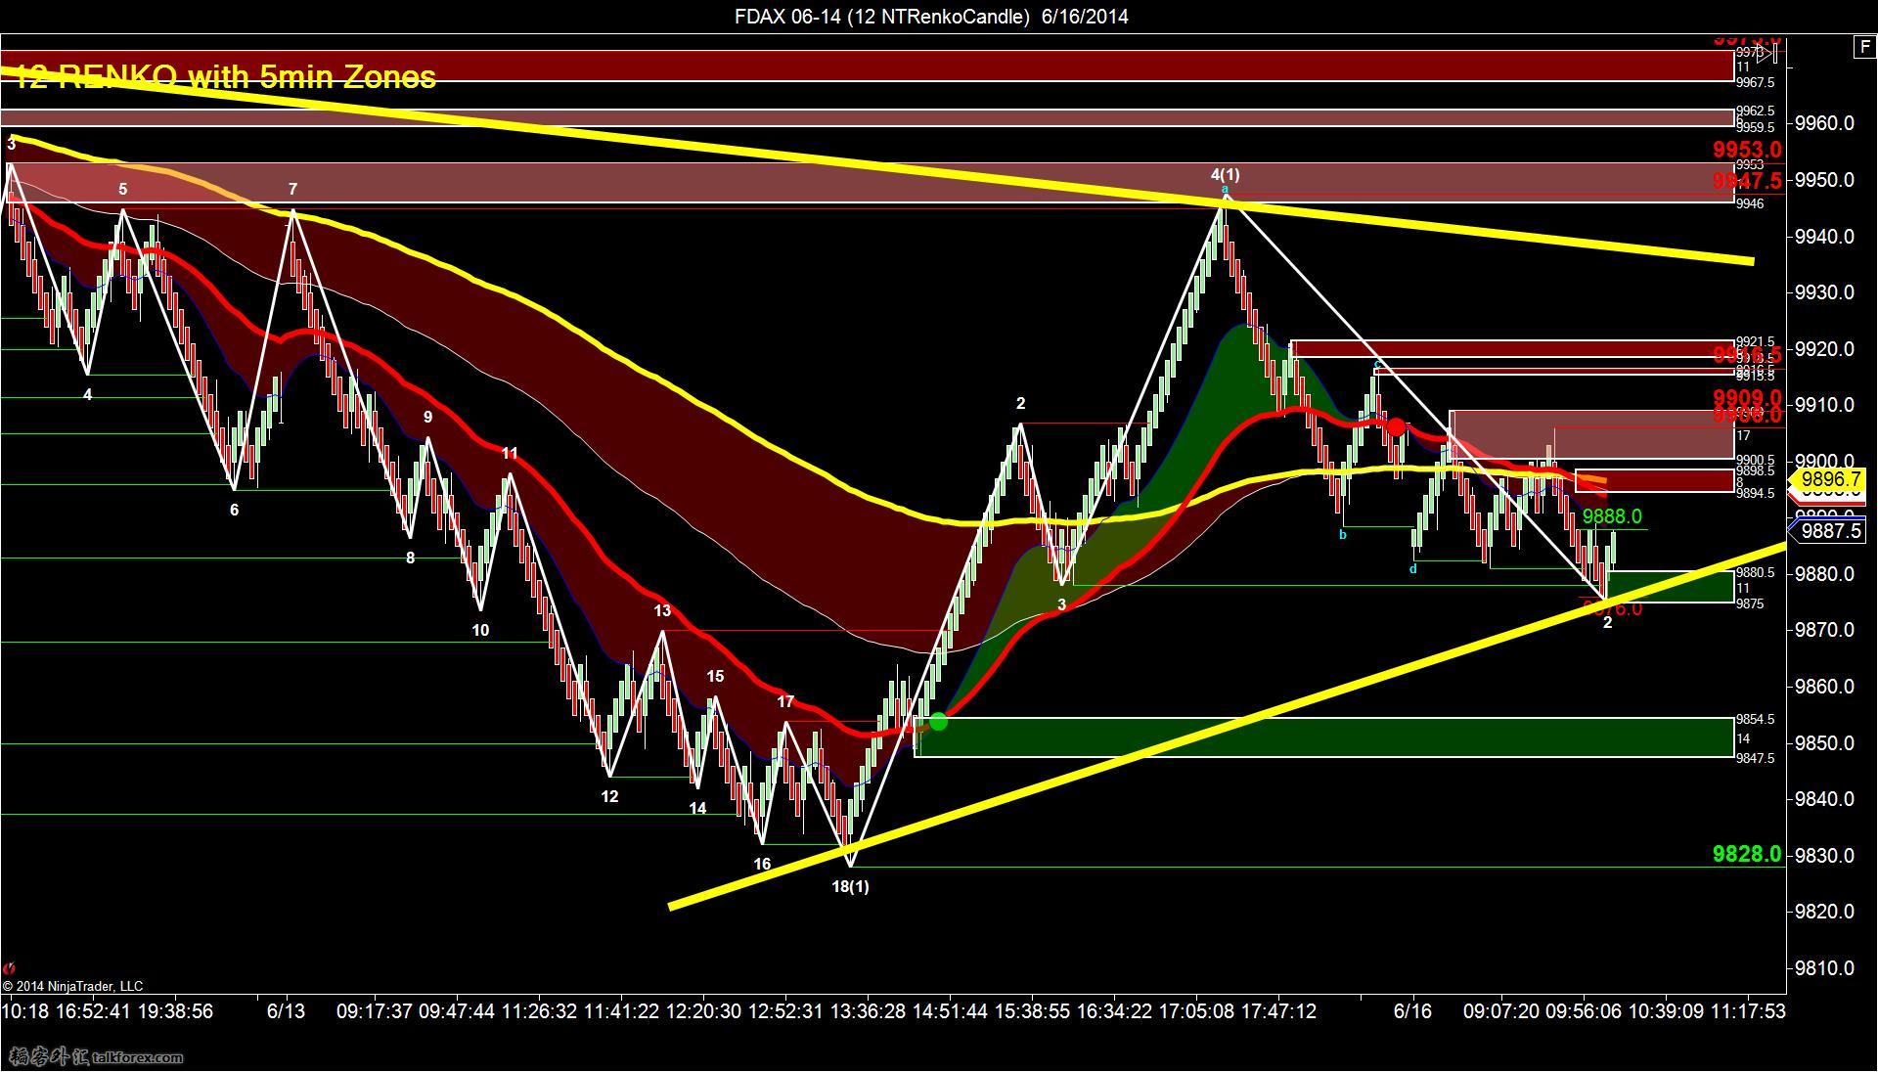Image resolution: width=1878 pixels, height=1072 pixels.
Task: Click the 6/13 date label on time axis
Action: tap(286, 1011)
